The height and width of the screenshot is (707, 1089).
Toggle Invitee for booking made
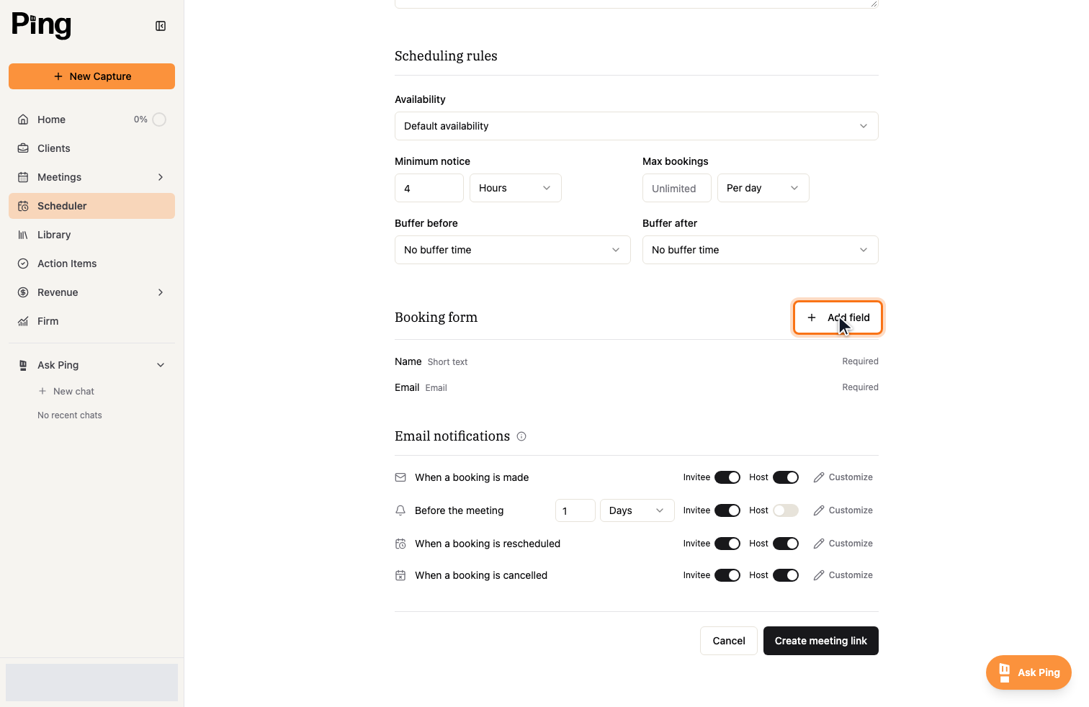(727, 477)
